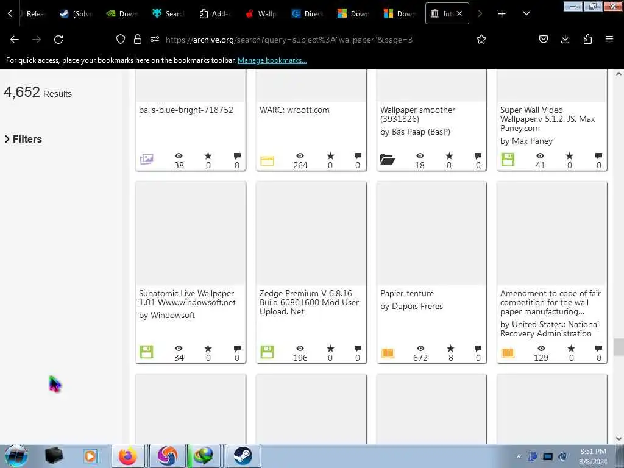Image resolution: width=624 pixels, height=468 pixels.
Task: Switch to the Add-ons tab
Action: click(x=215, y=13)
